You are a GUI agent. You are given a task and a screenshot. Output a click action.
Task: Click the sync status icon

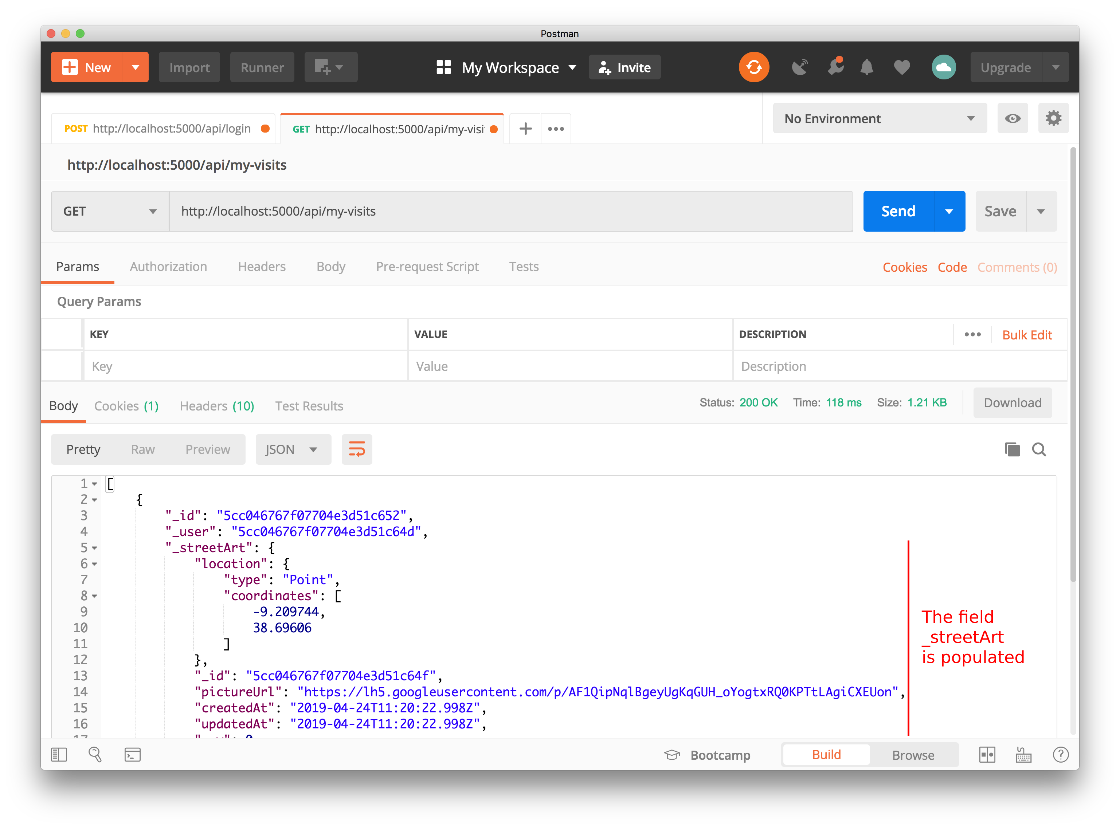[754, 67]
